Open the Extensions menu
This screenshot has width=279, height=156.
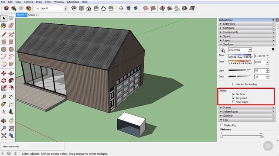(x=73, y=2)
